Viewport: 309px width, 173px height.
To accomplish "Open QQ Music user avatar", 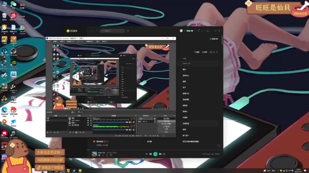I will click(x=181, y=31).
